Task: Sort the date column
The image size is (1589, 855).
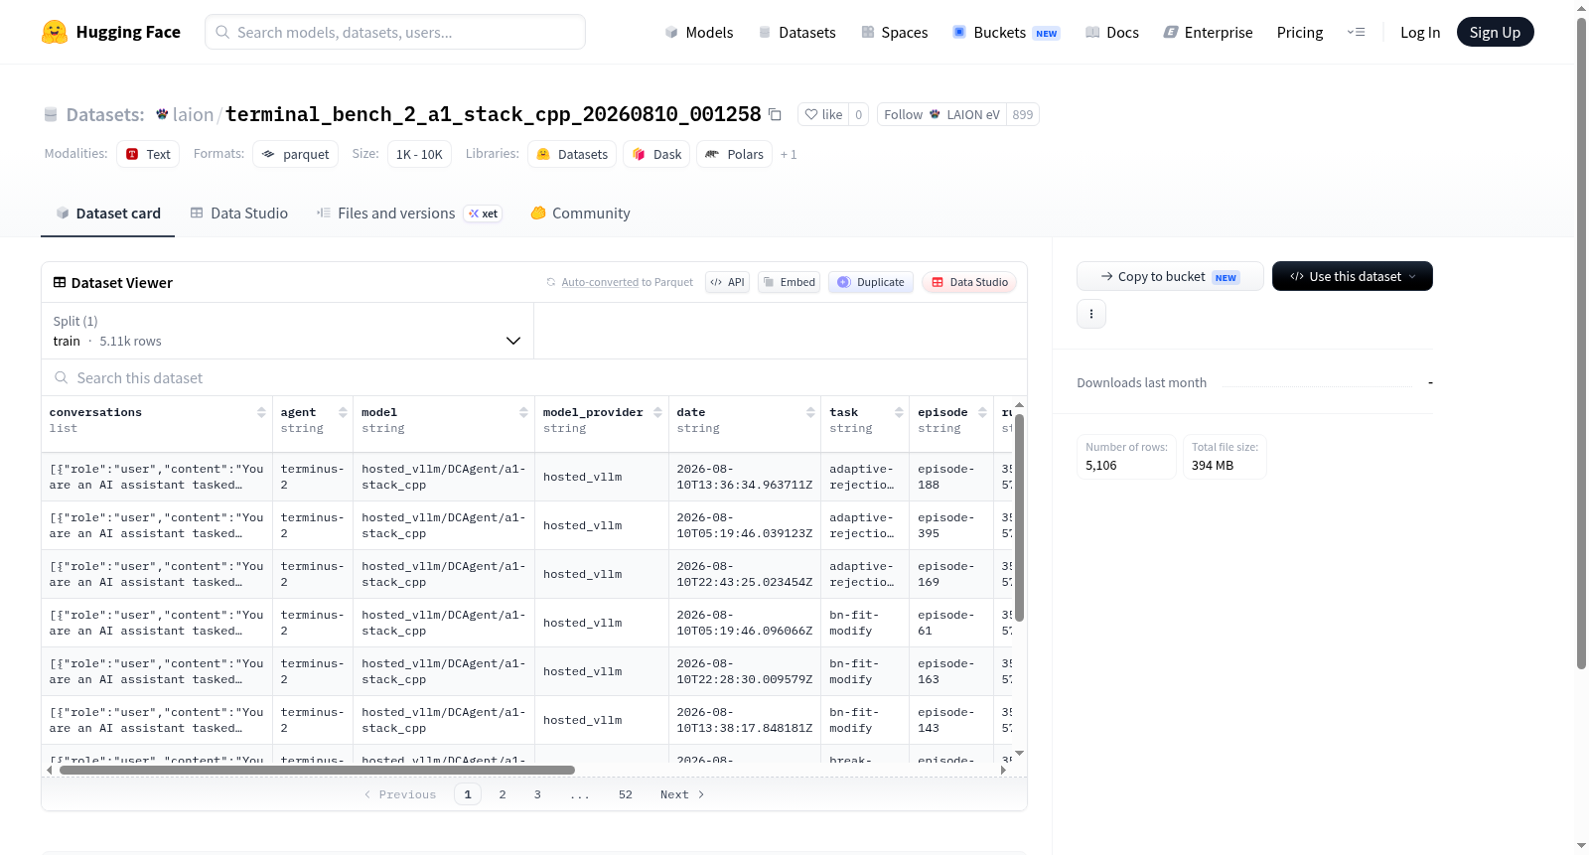Action: [x=810, y=412]
